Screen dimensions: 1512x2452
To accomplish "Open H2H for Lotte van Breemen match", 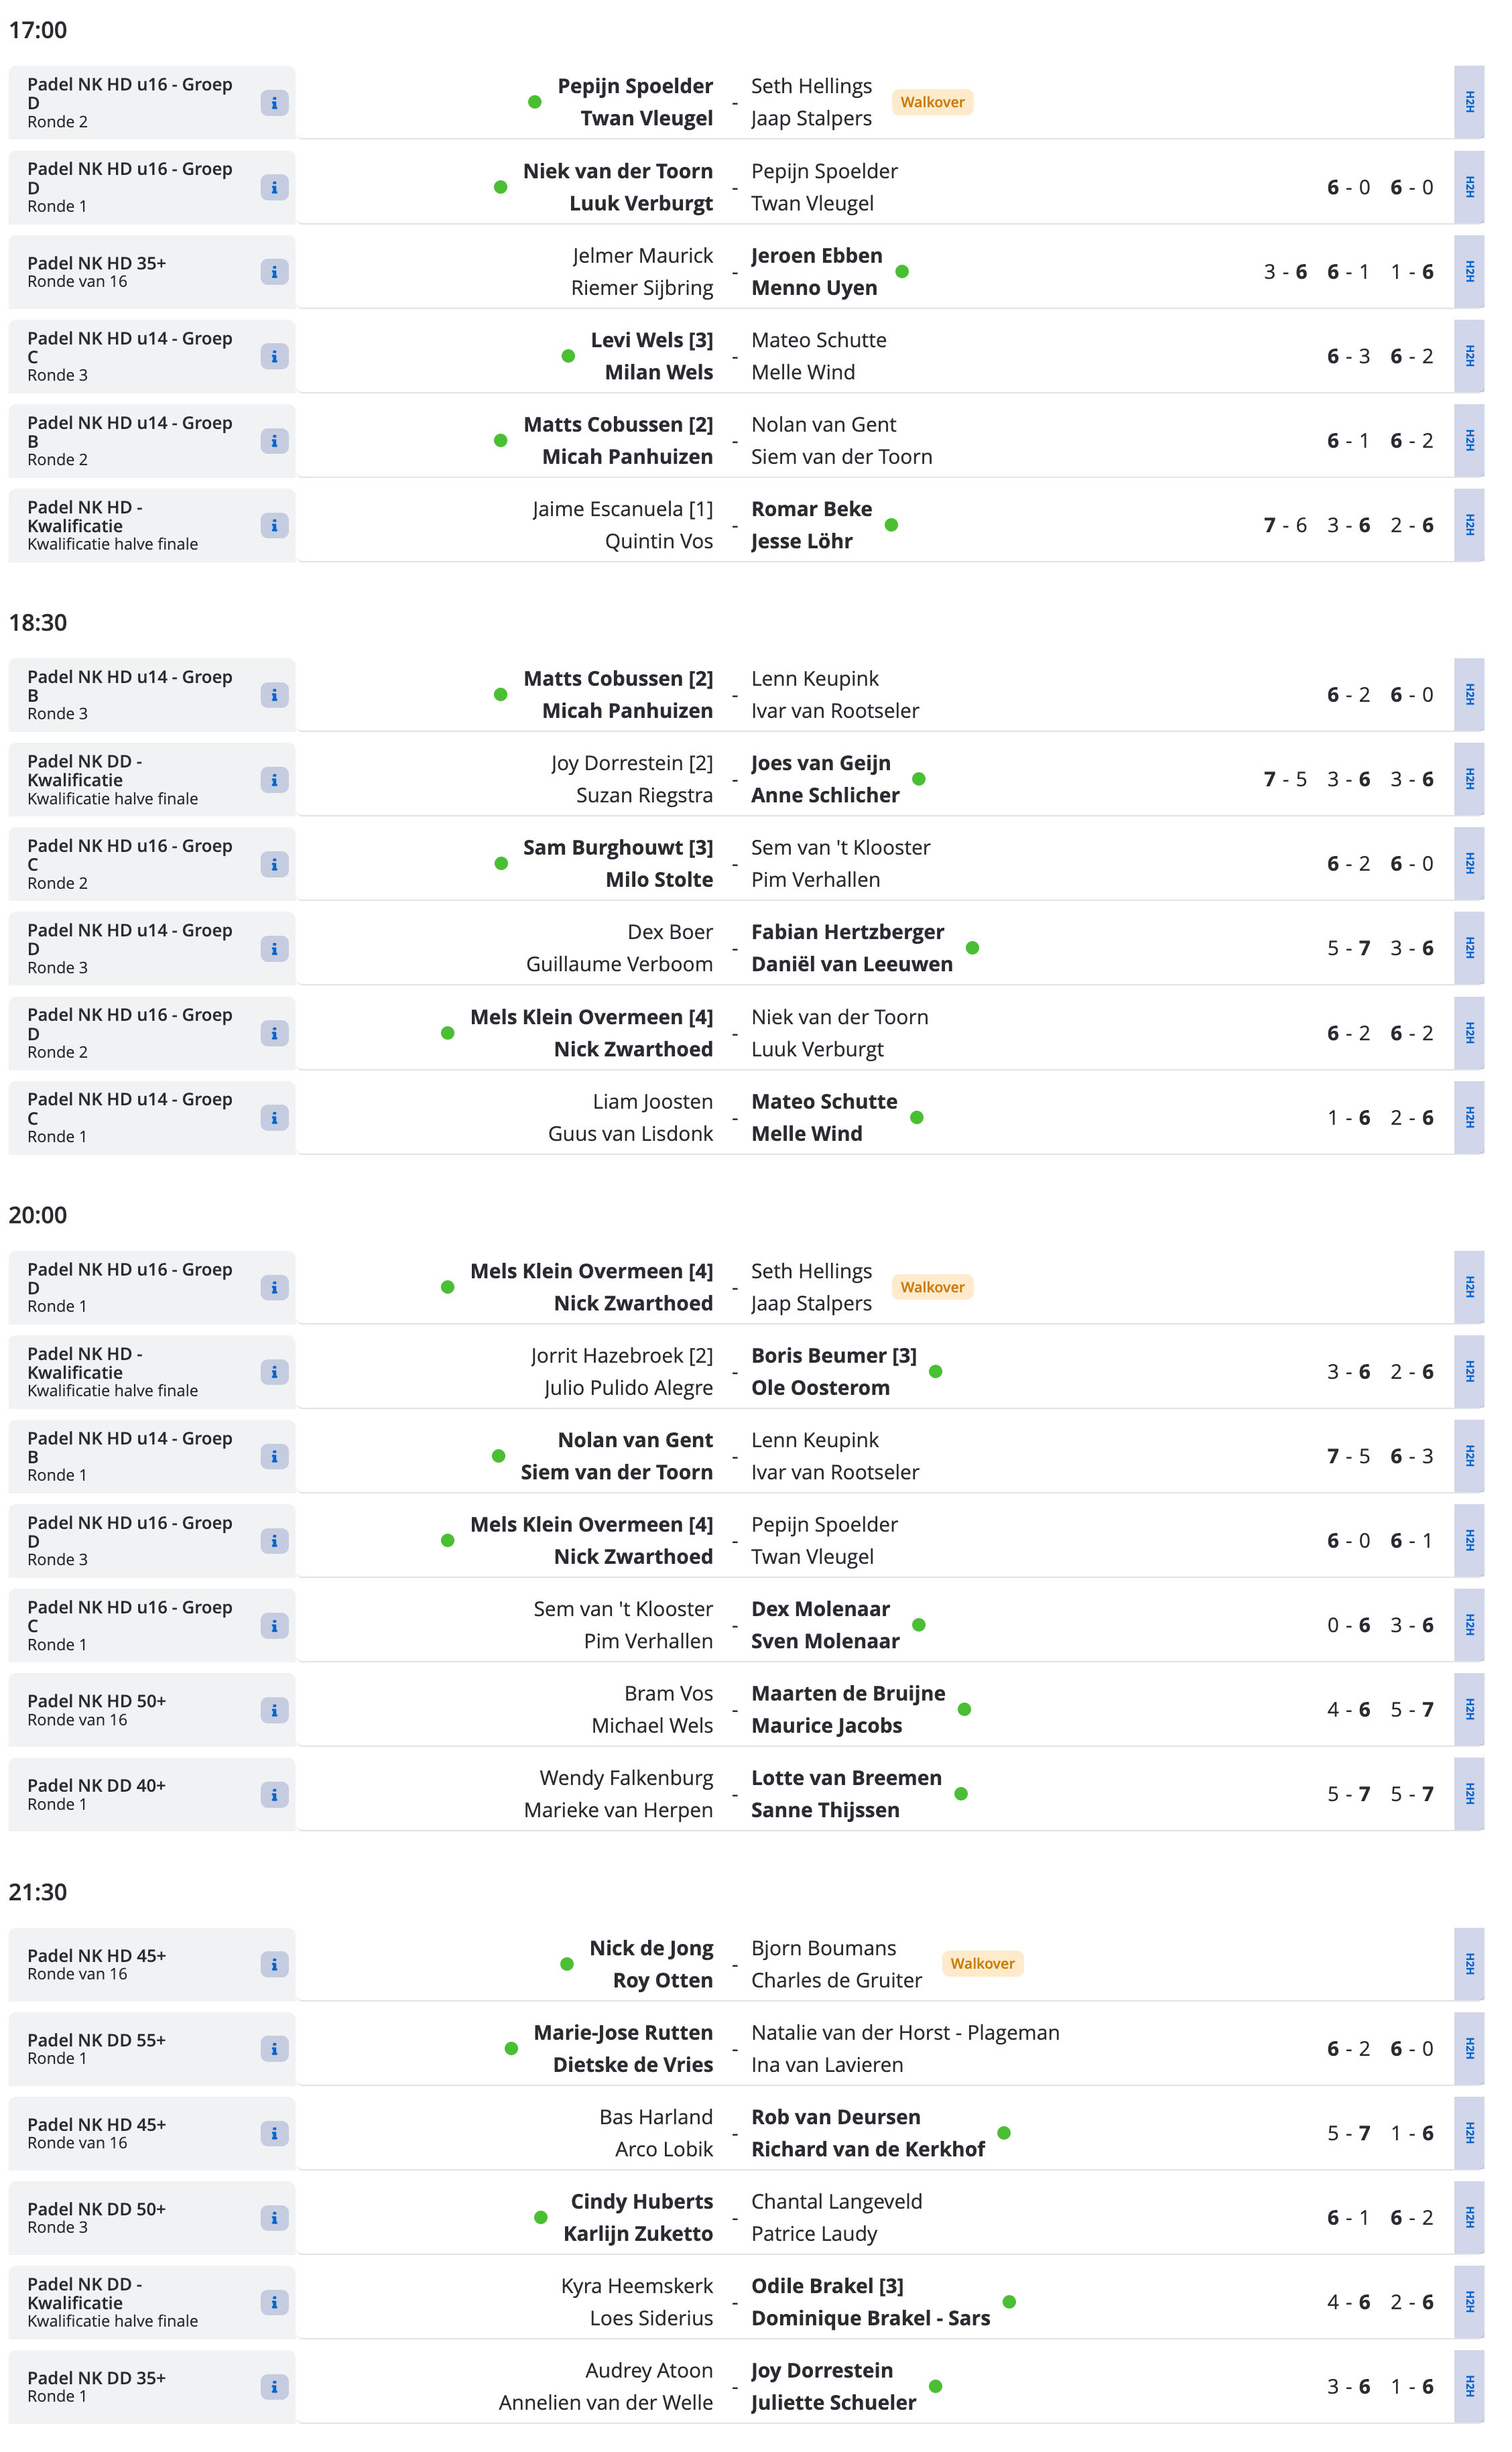I will [1469, 1795].
